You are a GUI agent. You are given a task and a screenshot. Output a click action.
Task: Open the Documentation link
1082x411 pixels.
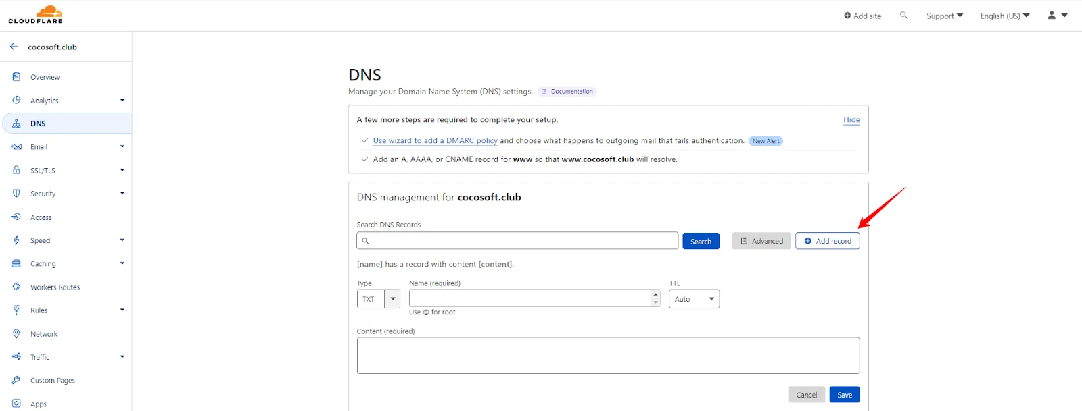[x=567, y=92]
